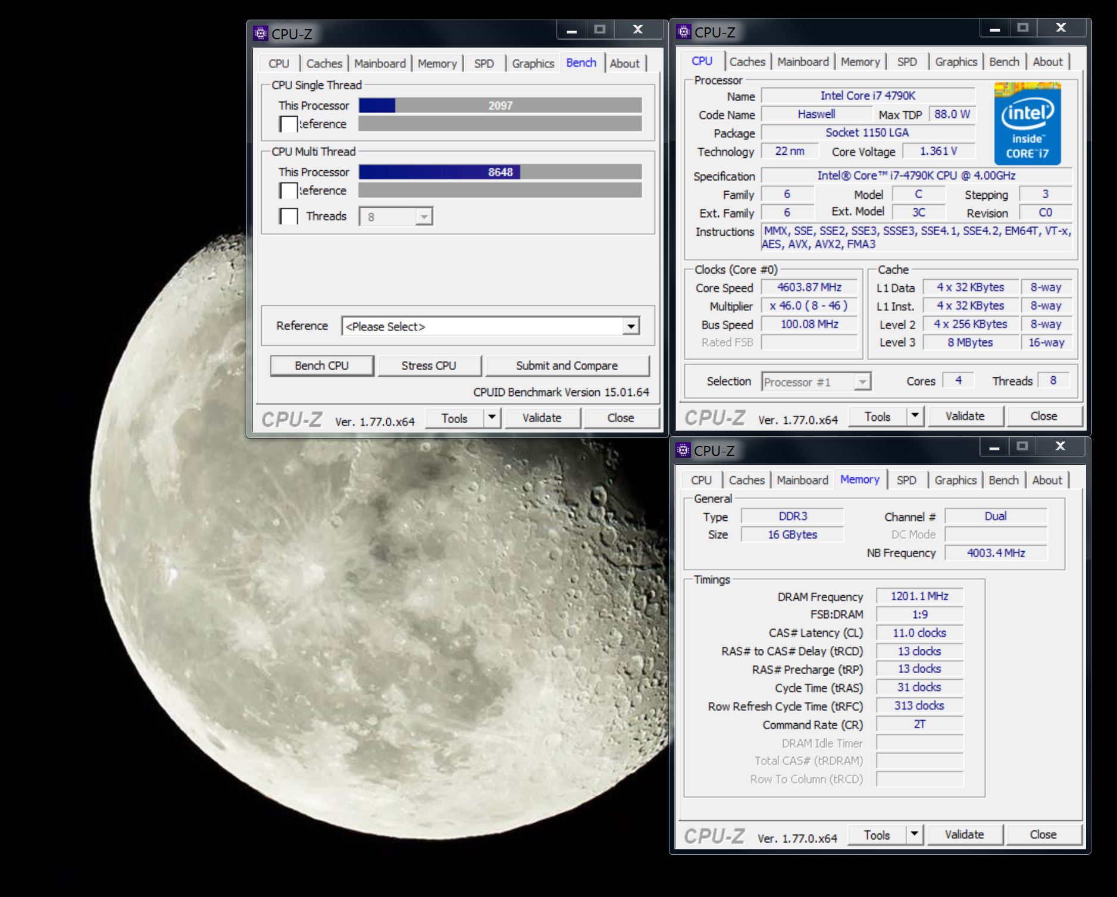The height and width of the screenshot is (897, 1117).
Task: Switch to CPU tab in Bench window
Action: (x=279, y=64)
